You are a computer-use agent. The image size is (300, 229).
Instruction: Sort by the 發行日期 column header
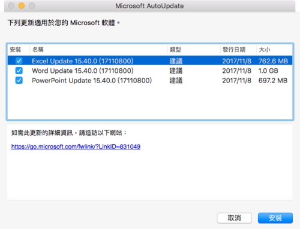pyautogui.click(x=234, y=50)
